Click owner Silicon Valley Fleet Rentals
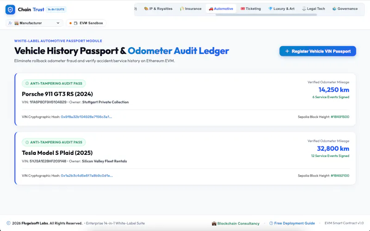This screenshot has height=231, width=370. tap(105, 161)
